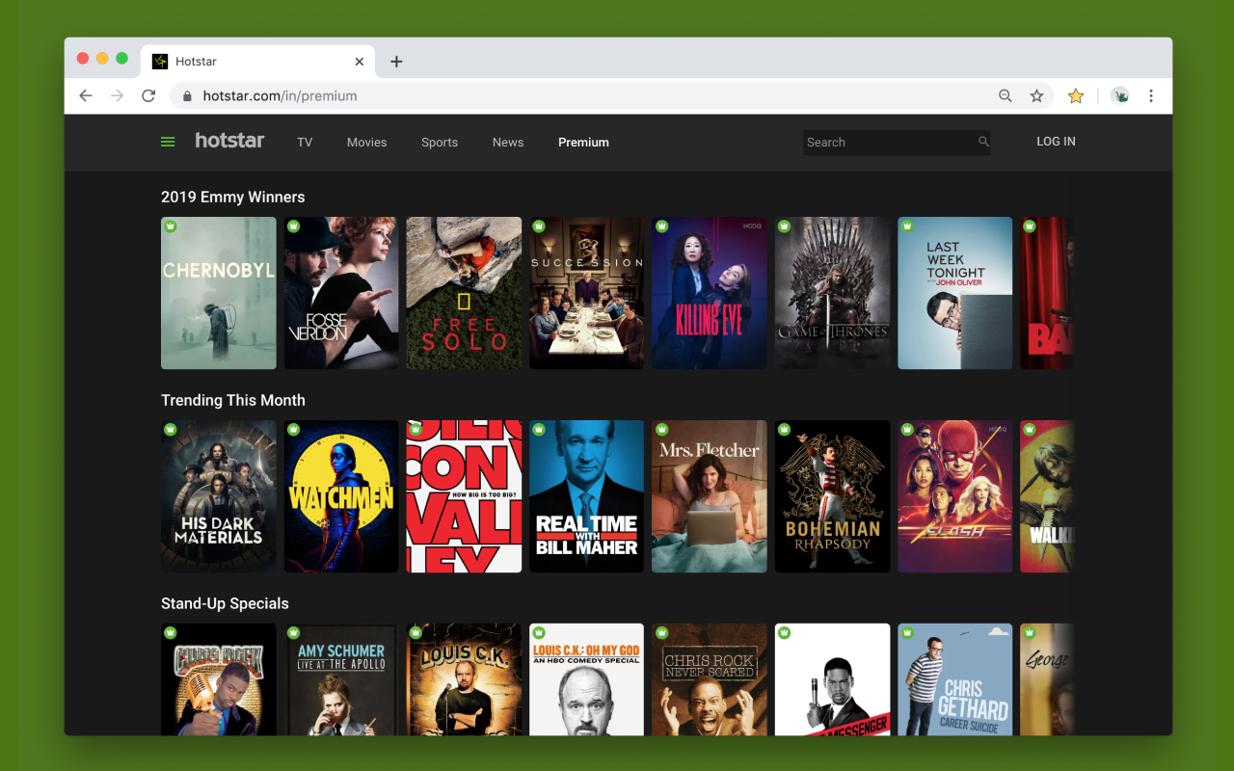1234x771 pixels.
Task: Click the lock icon in the address bar
Action: click(187, 95)
